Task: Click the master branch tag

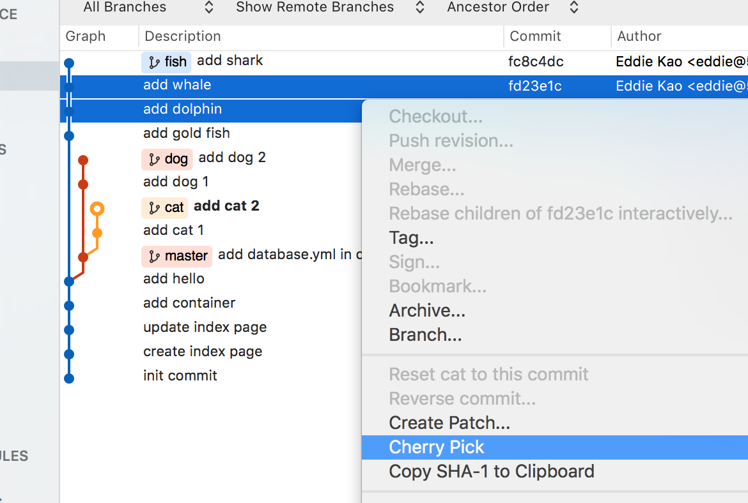Action: point(177,256)
